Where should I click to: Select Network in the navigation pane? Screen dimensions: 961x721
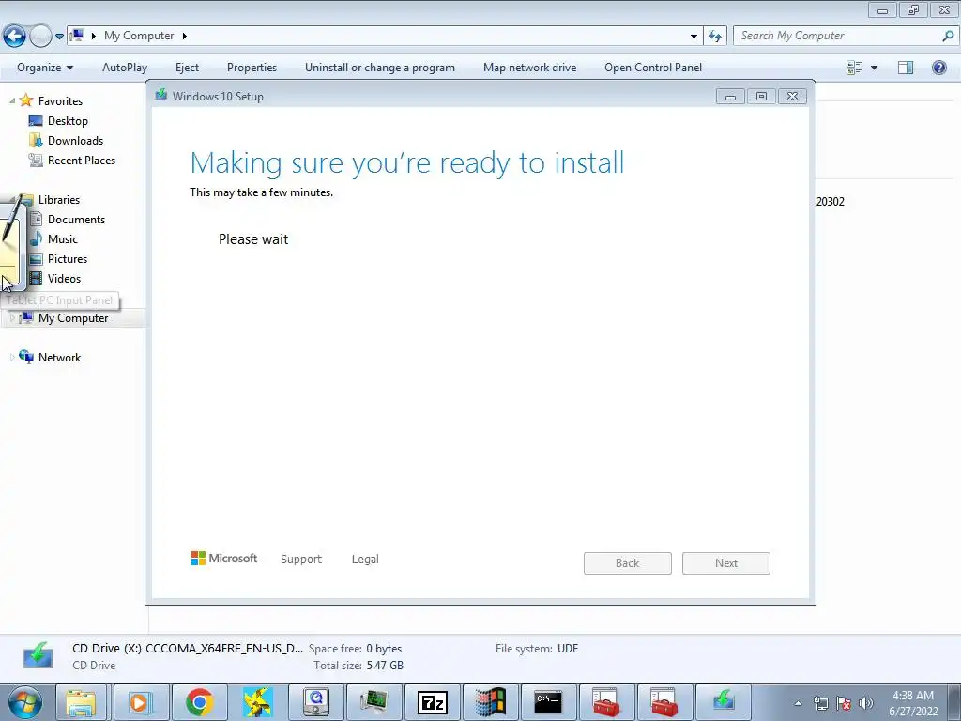pos(59,358)
